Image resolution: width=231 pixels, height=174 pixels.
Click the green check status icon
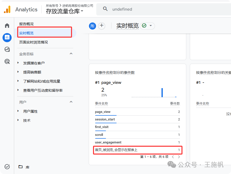[x=144, y=26]
